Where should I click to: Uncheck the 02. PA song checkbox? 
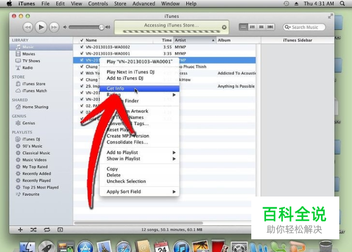(82, 105)
